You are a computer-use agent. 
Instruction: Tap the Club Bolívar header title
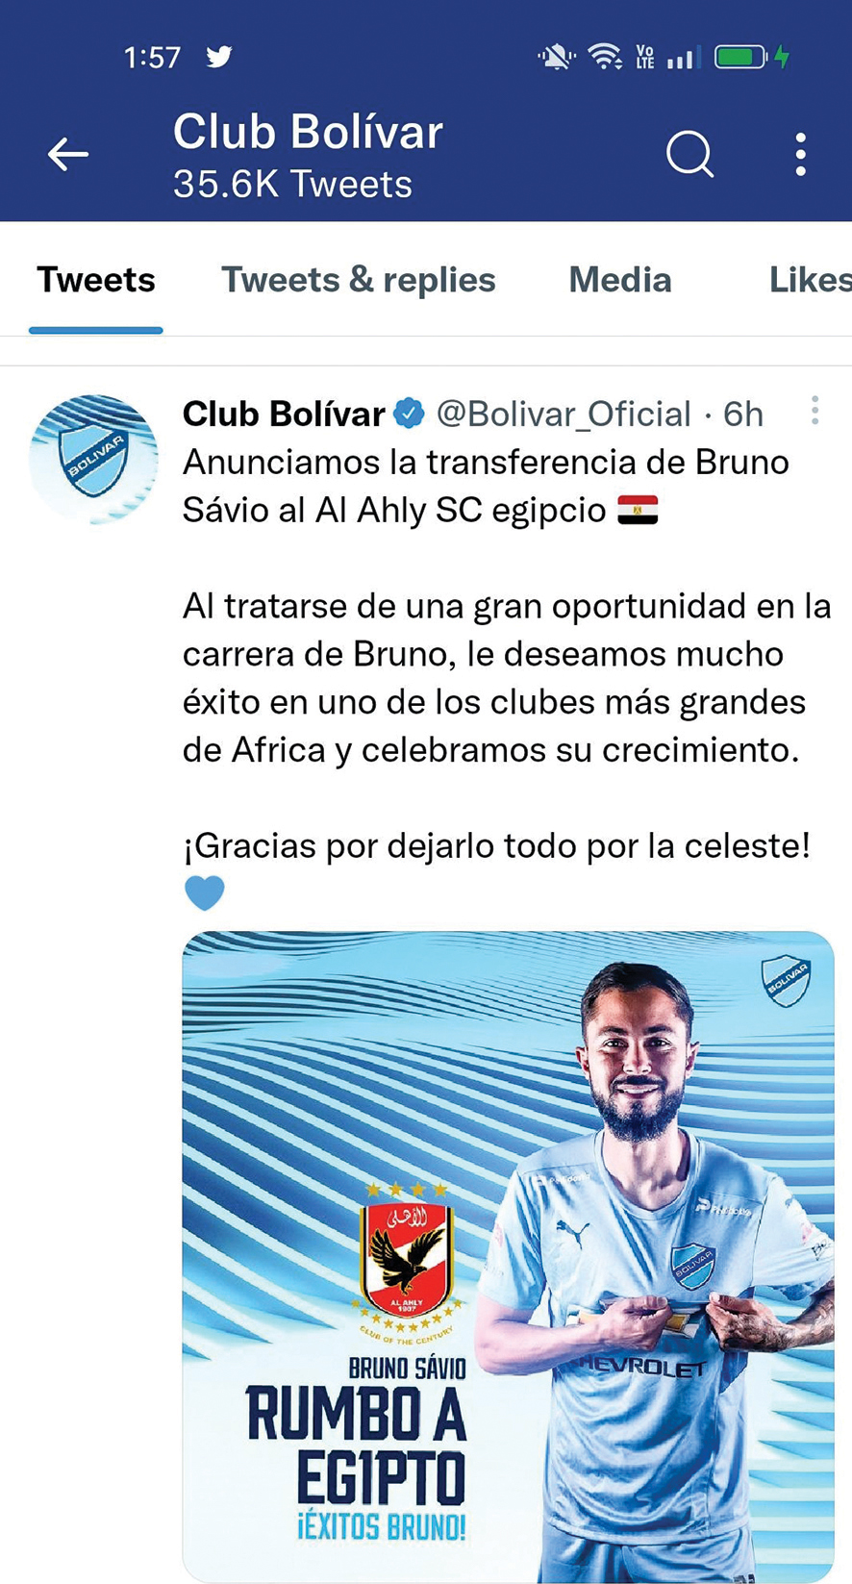(x=308, y=132)
